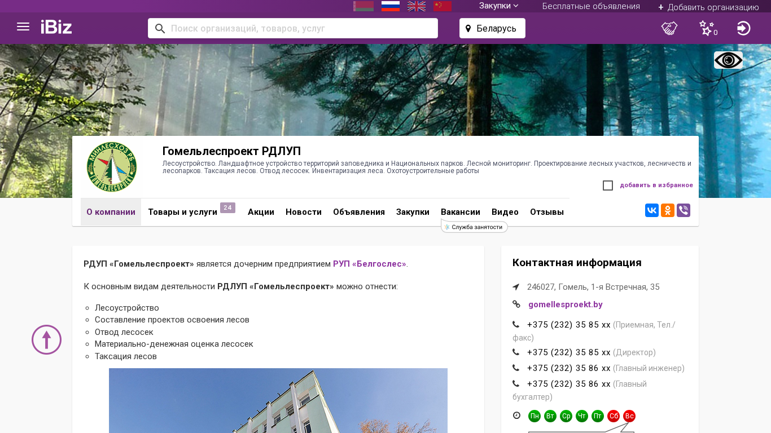Toggle the Saturday 'Сб' schedule circle
The image size is (771, 433).
pos(614,416)
